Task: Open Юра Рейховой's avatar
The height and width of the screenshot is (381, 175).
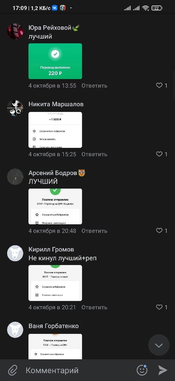Action: click(x=15, y=31)
